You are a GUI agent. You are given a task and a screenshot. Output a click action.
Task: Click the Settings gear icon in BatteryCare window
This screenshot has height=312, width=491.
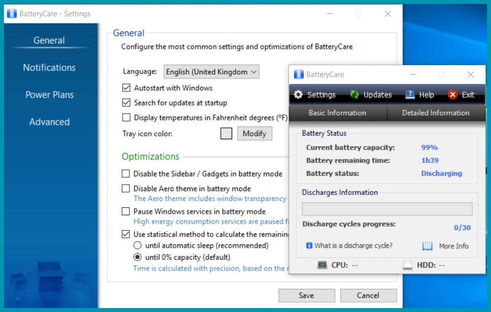tap(298, 94)
